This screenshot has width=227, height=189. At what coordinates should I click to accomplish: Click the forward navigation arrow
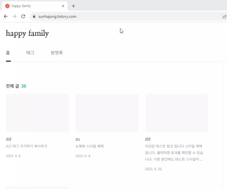coord(14,16)
